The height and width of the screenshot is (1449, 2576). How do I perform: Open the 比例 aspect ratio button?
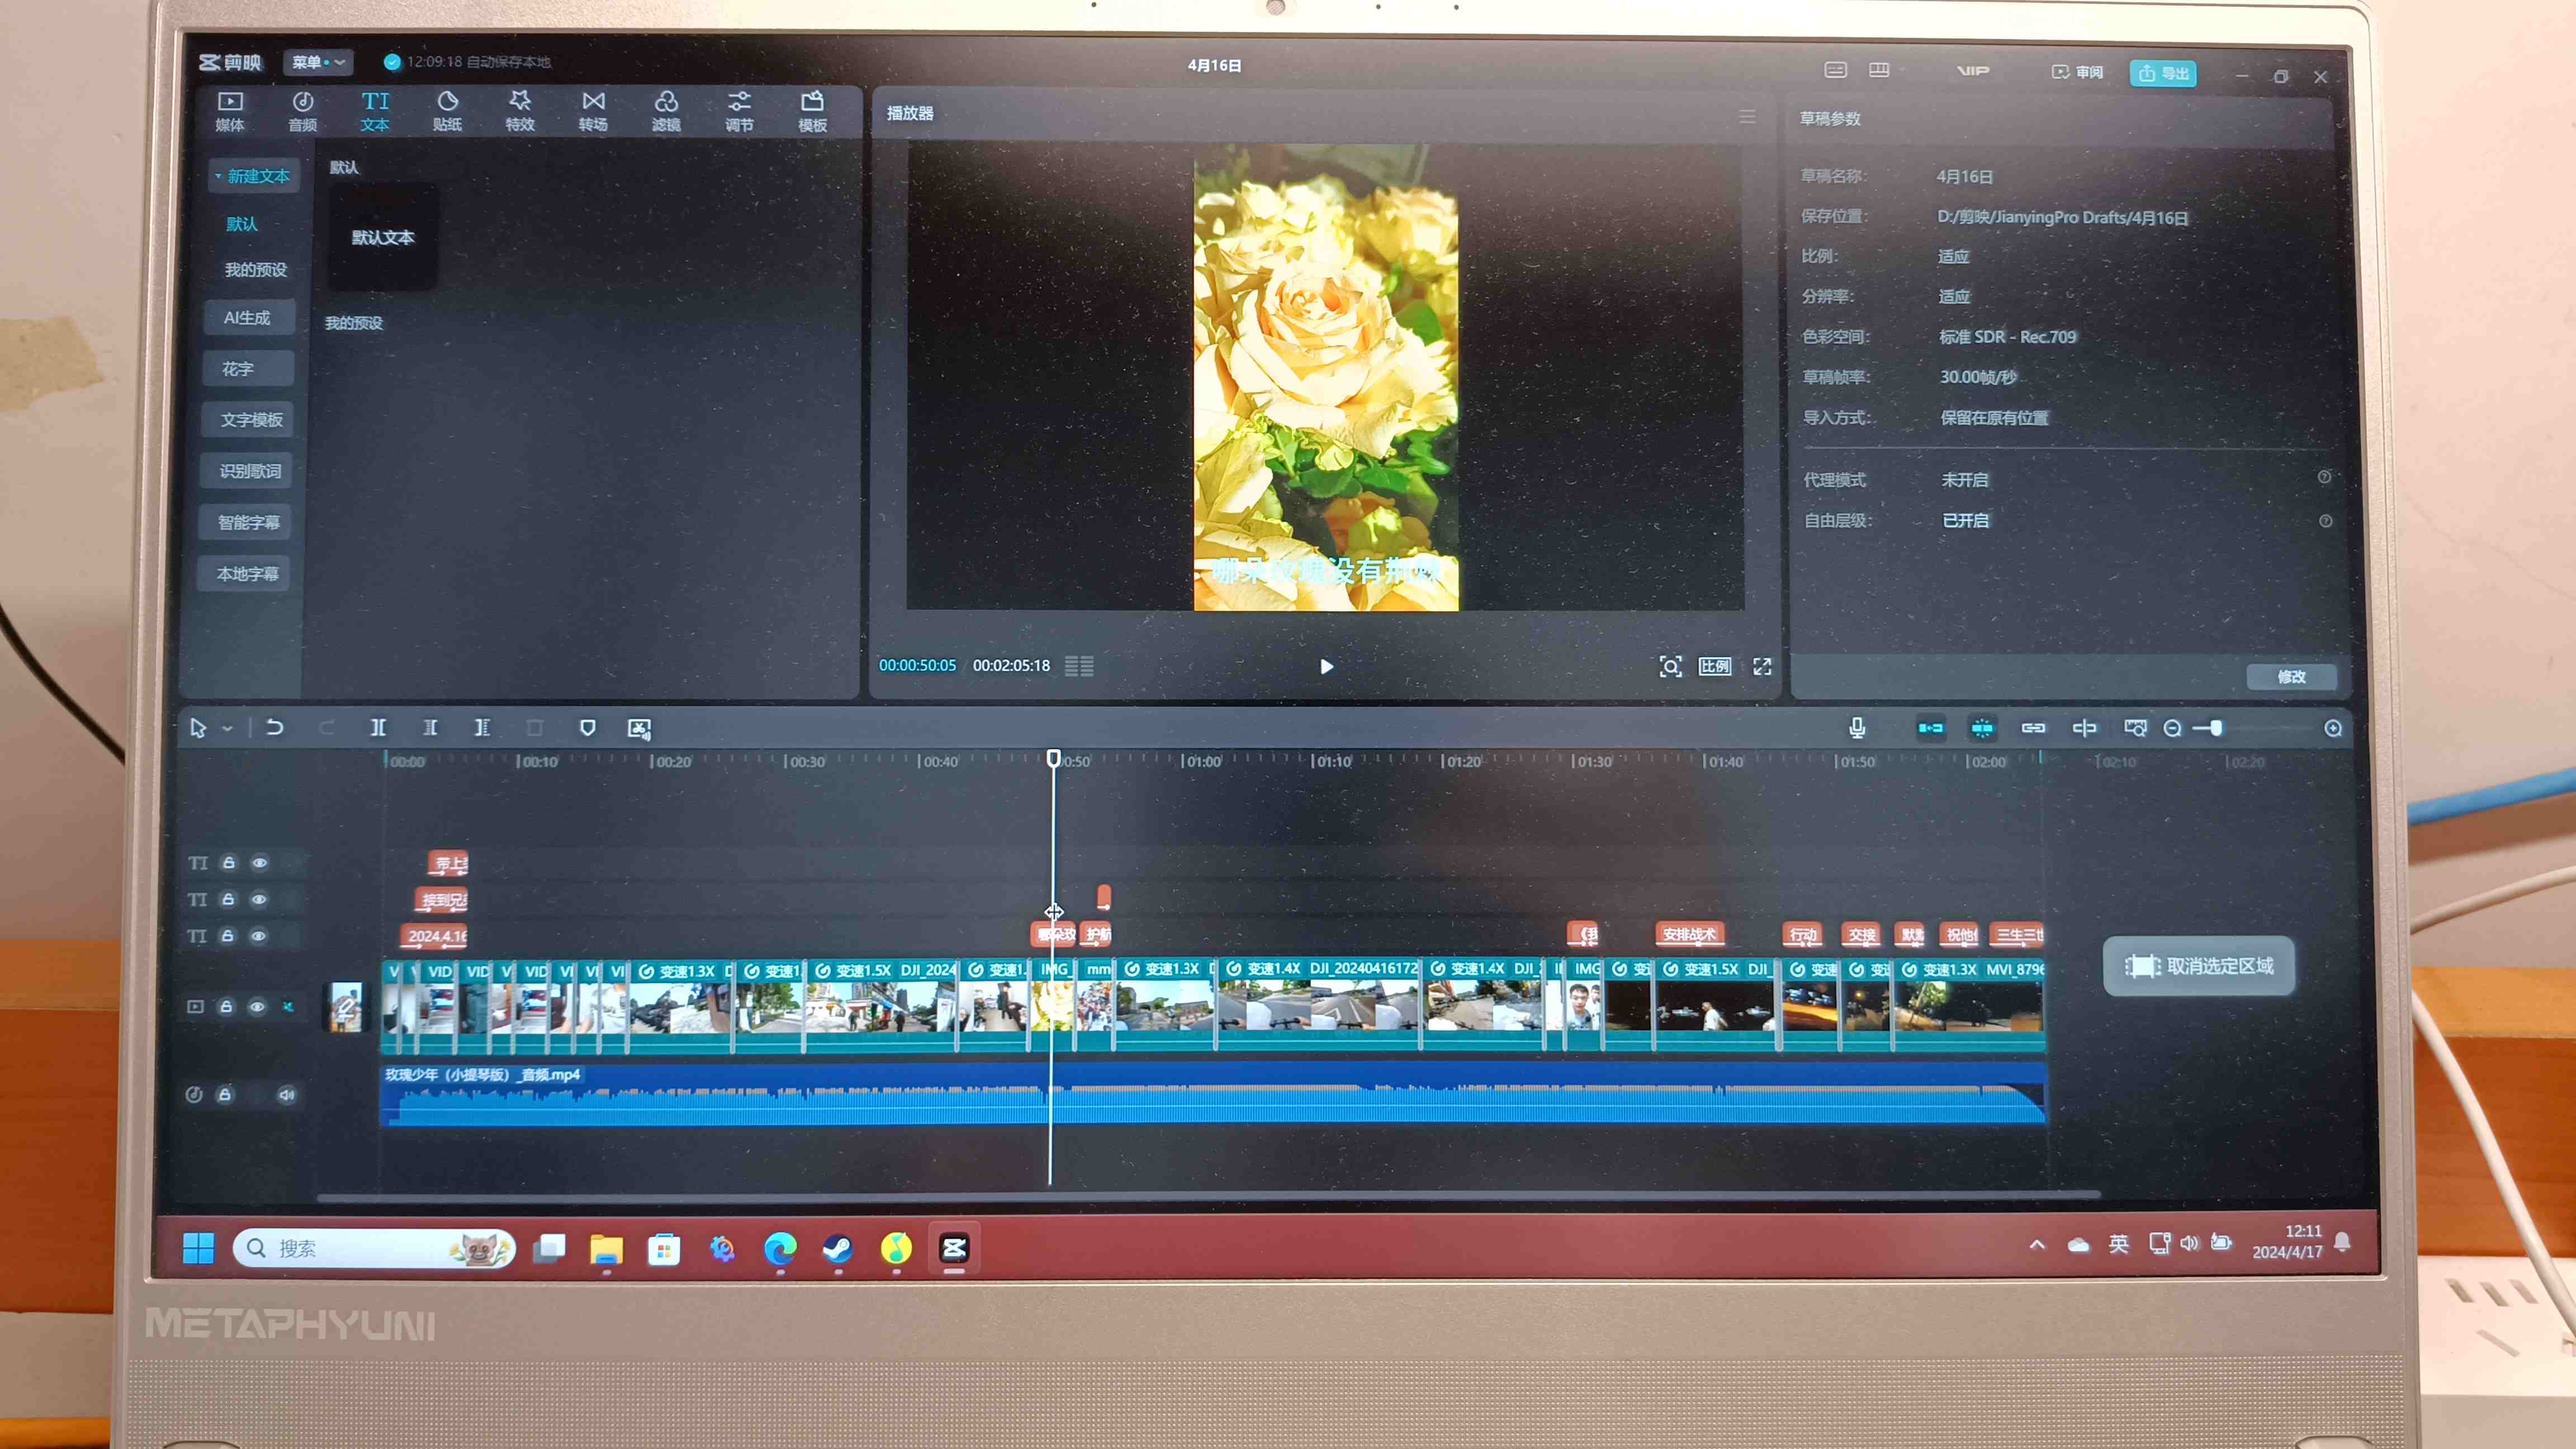pos(1714,667)
